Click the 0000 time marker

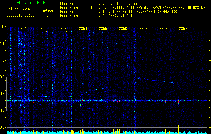tap(203, 29)
